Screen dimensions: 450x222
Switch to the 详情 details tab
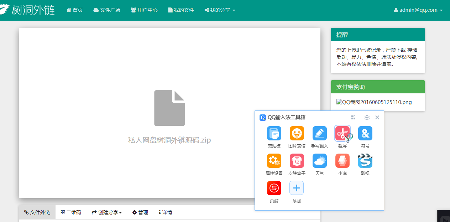pos(166,212)
